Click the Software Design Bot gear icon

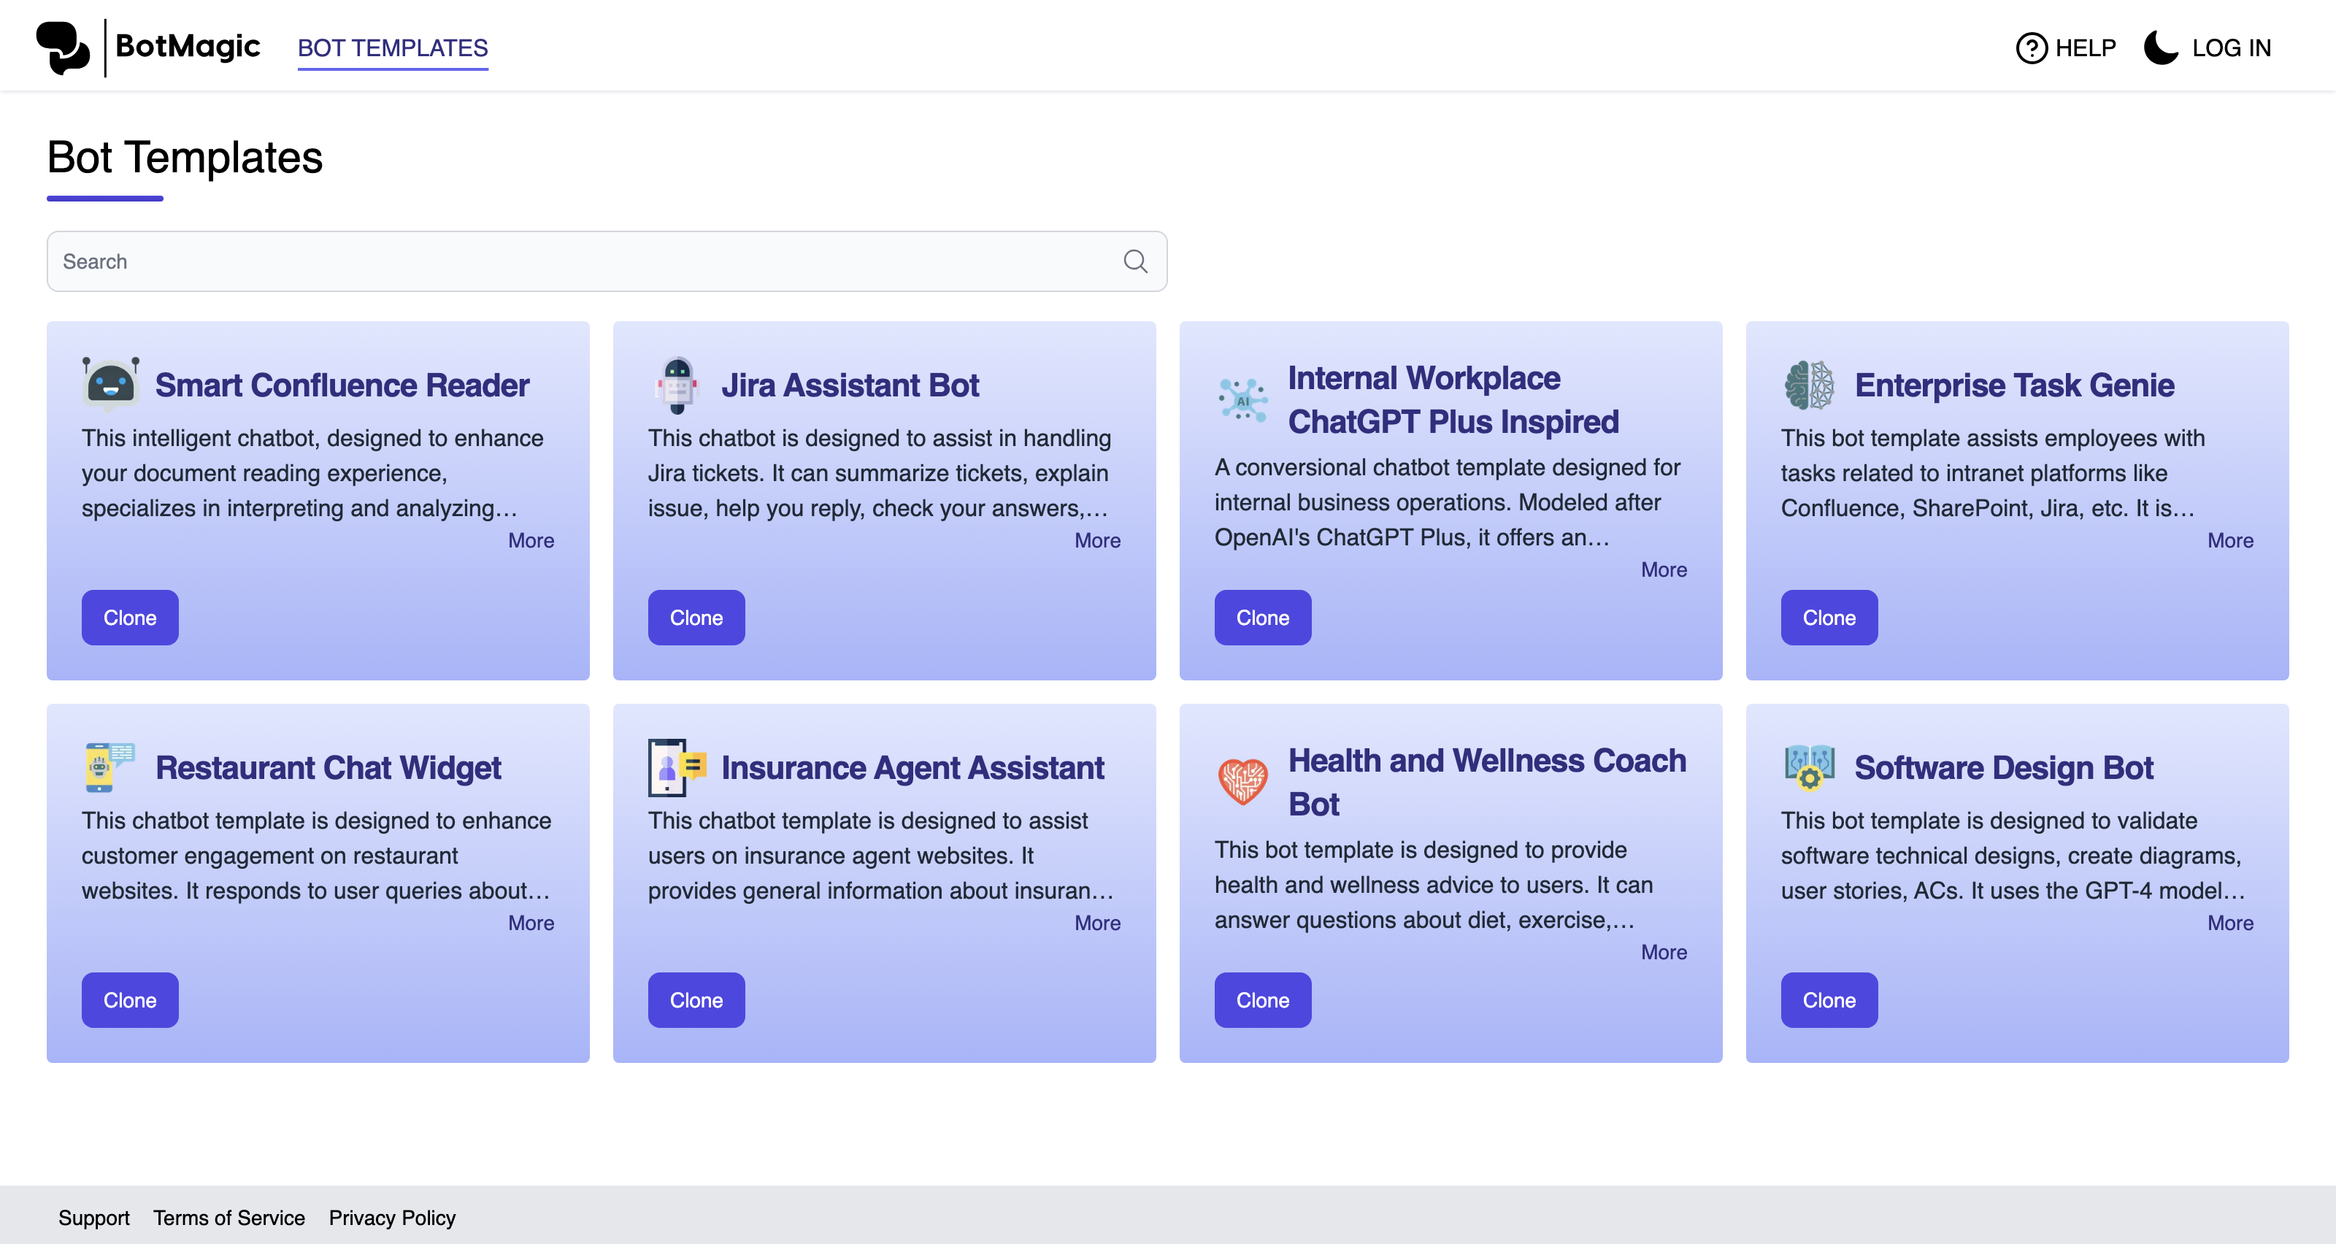point(1809,767)
